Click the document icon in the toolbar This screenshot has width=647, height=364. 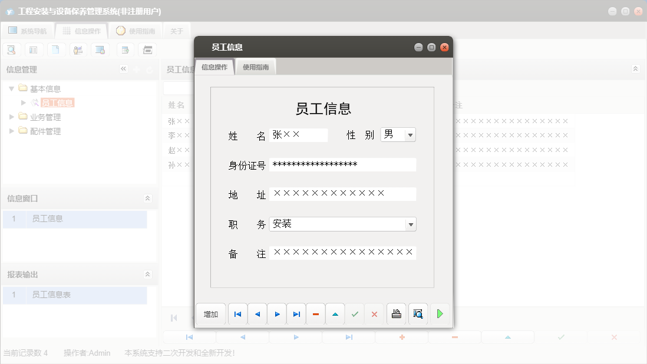click(x=56, y=49)
